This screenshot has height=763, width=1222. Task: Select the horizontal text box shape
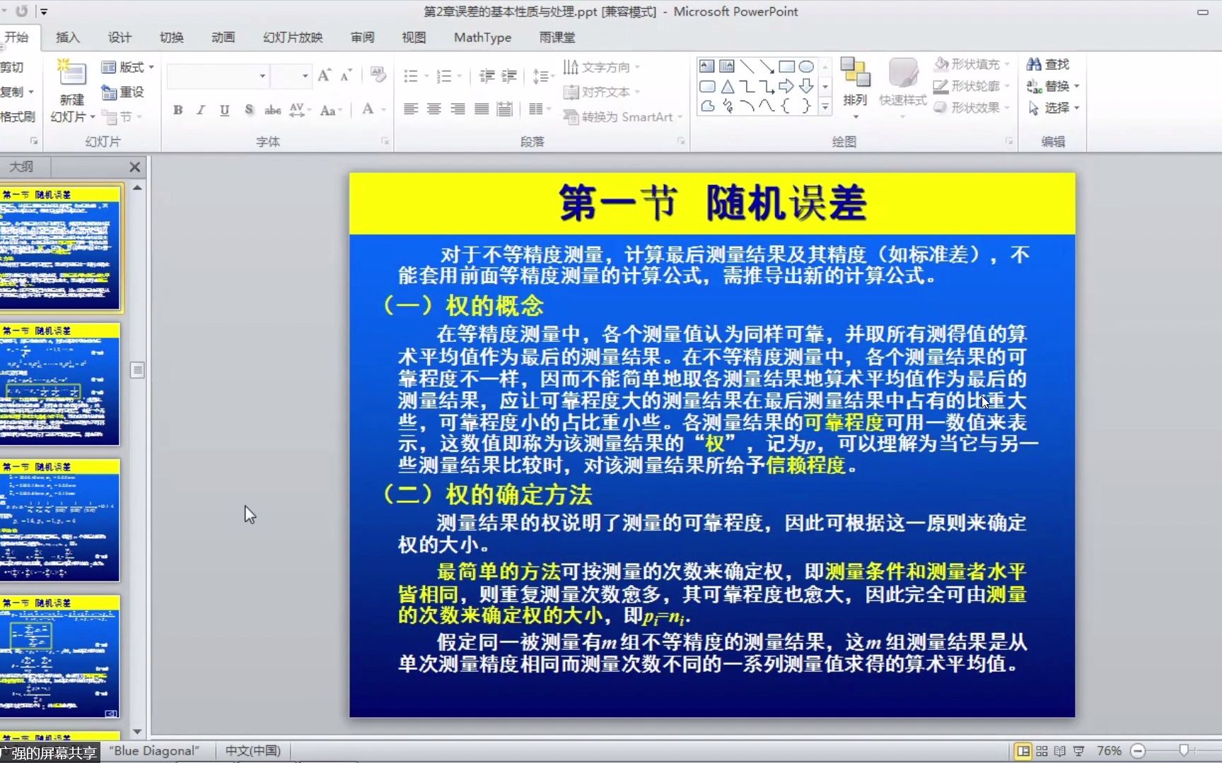[706, 66]
